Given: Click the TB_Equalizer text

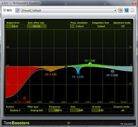Looking at the screenshot, I should point(127,124).
